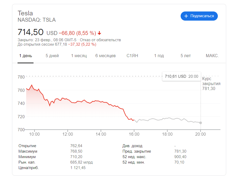Click the price tooltip showing 710,61 USD

click(x=181, y=76)
